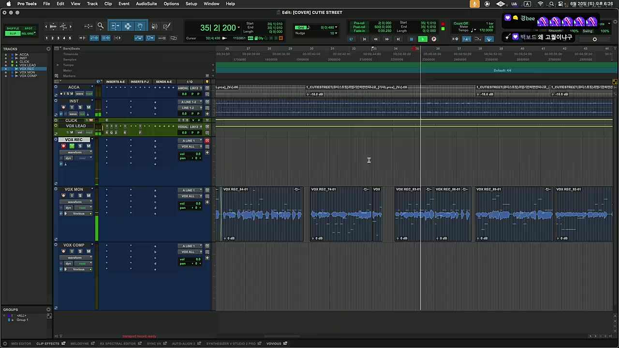619x348 pixels.
Task: Click the horizontal zoom toggle arrows icon
Action: click(88, 26)
